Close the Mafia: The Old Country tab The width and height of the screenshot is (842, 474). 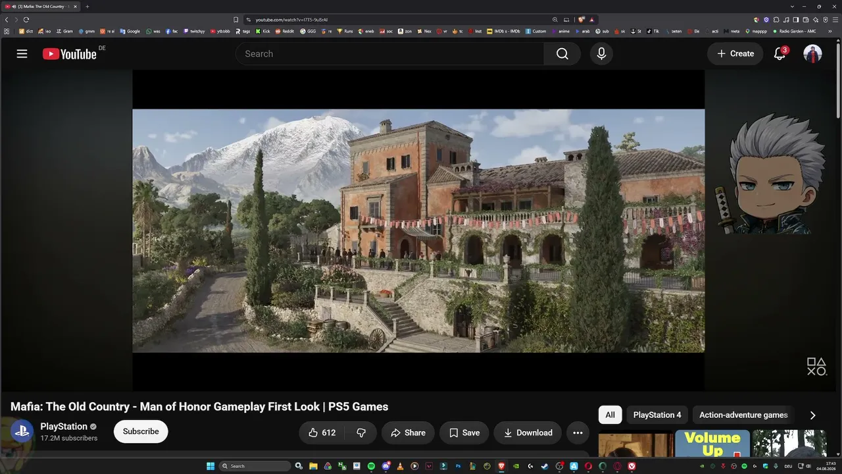[x=76, y=7]
